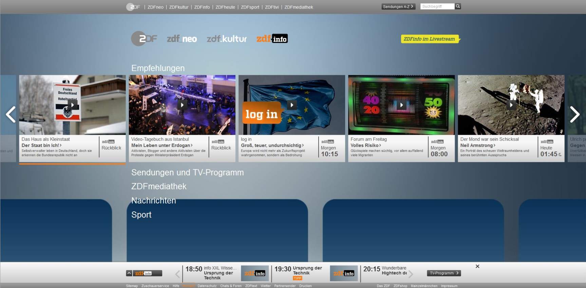Close the TV program bar
586x288 pixels.
[477, 266]
